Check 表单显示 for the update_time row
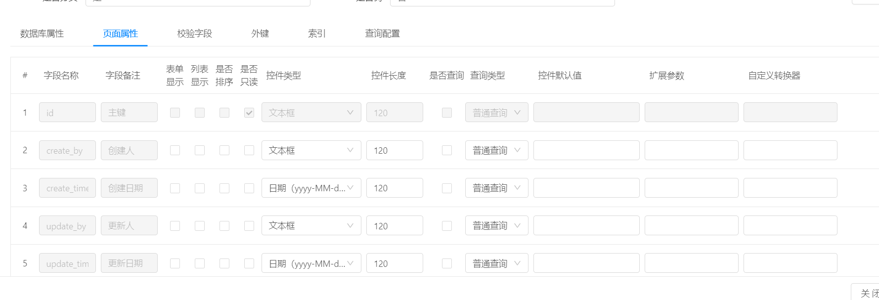Viewport: 879px width, 300px height. 175,263
